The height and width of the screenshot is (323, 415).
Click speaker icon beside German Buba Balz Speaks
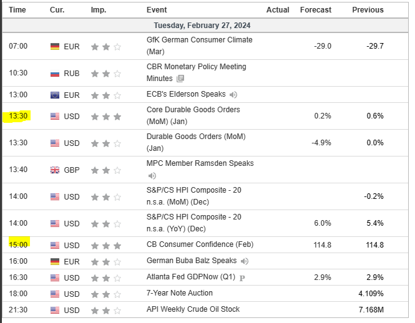pyautogui.click(x=245, y=261)
